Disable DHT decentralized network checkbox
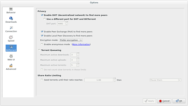Viewport: 188px width, 106px height. point(42,15)
